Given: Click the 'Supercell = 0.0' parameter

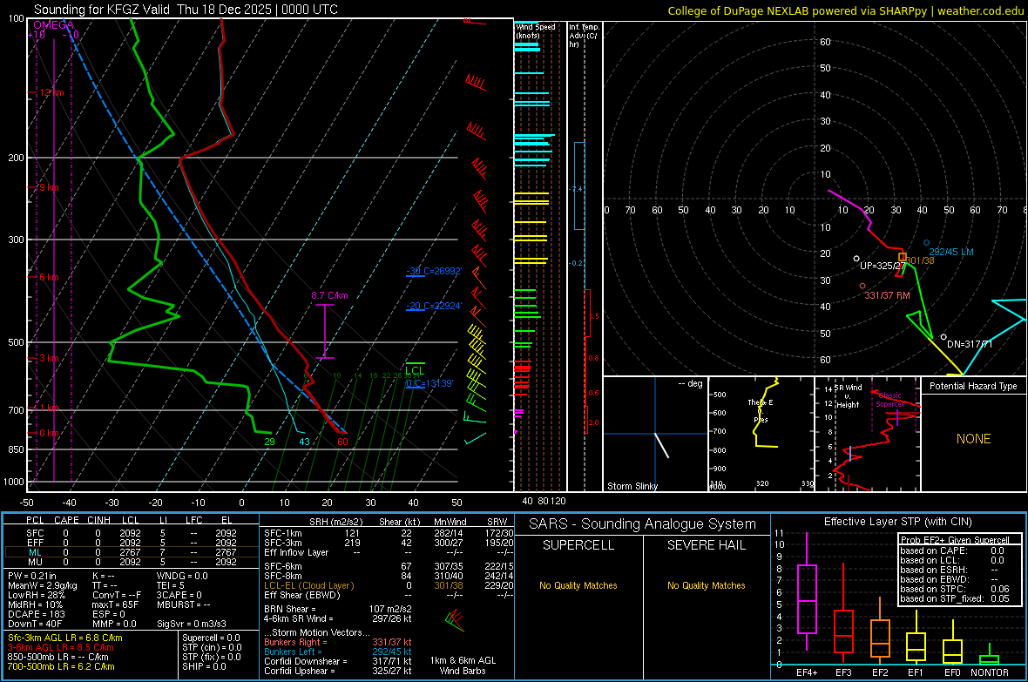Looking at the screenshot, I should (x=211, y=638).
